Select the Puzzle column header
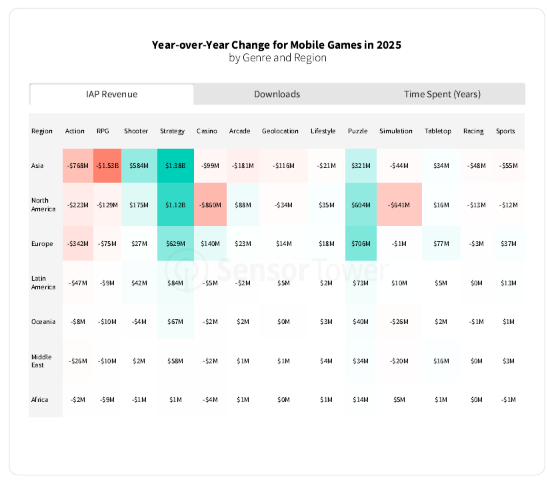 (x=358, y=131)
